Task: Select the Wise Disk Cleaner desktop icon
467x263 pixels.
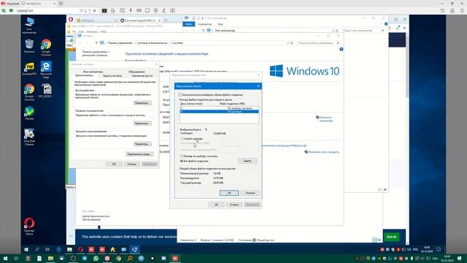Action: [29, 137]
